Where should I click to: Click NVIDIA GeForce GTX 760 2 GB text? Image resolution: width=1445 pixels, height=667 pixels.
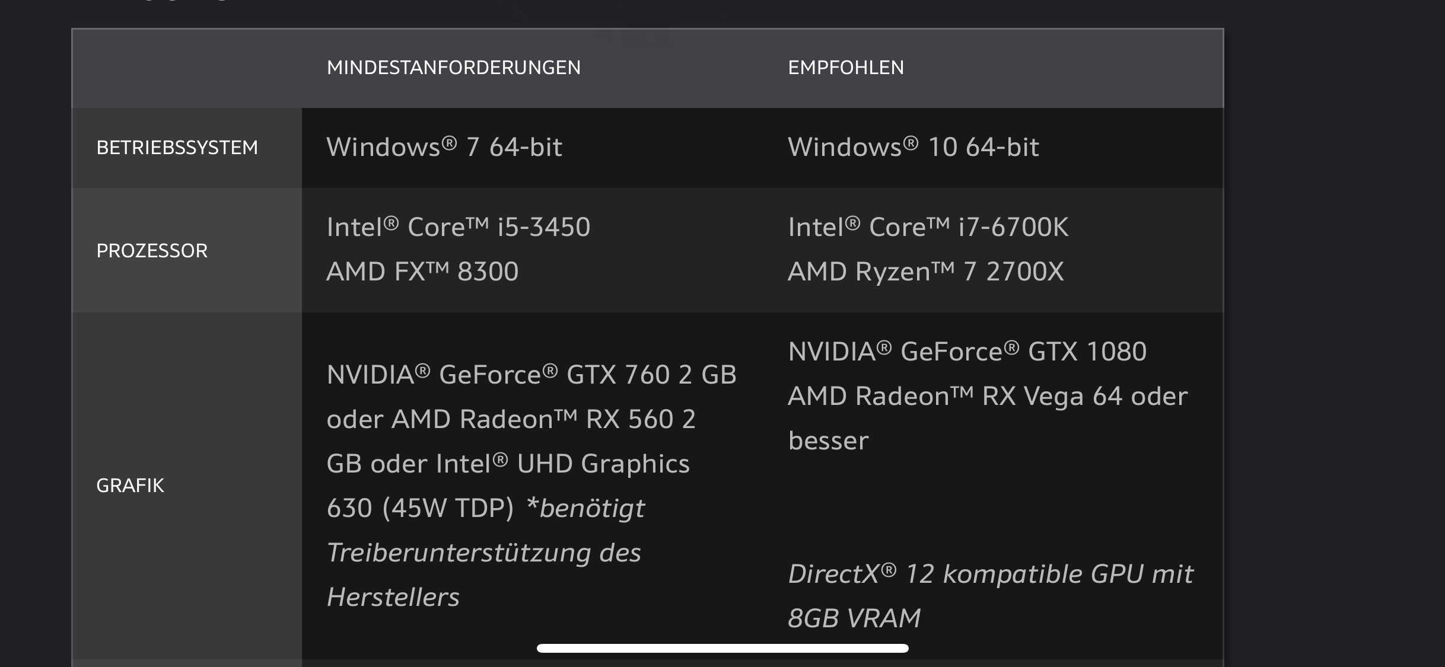point(531,375)
